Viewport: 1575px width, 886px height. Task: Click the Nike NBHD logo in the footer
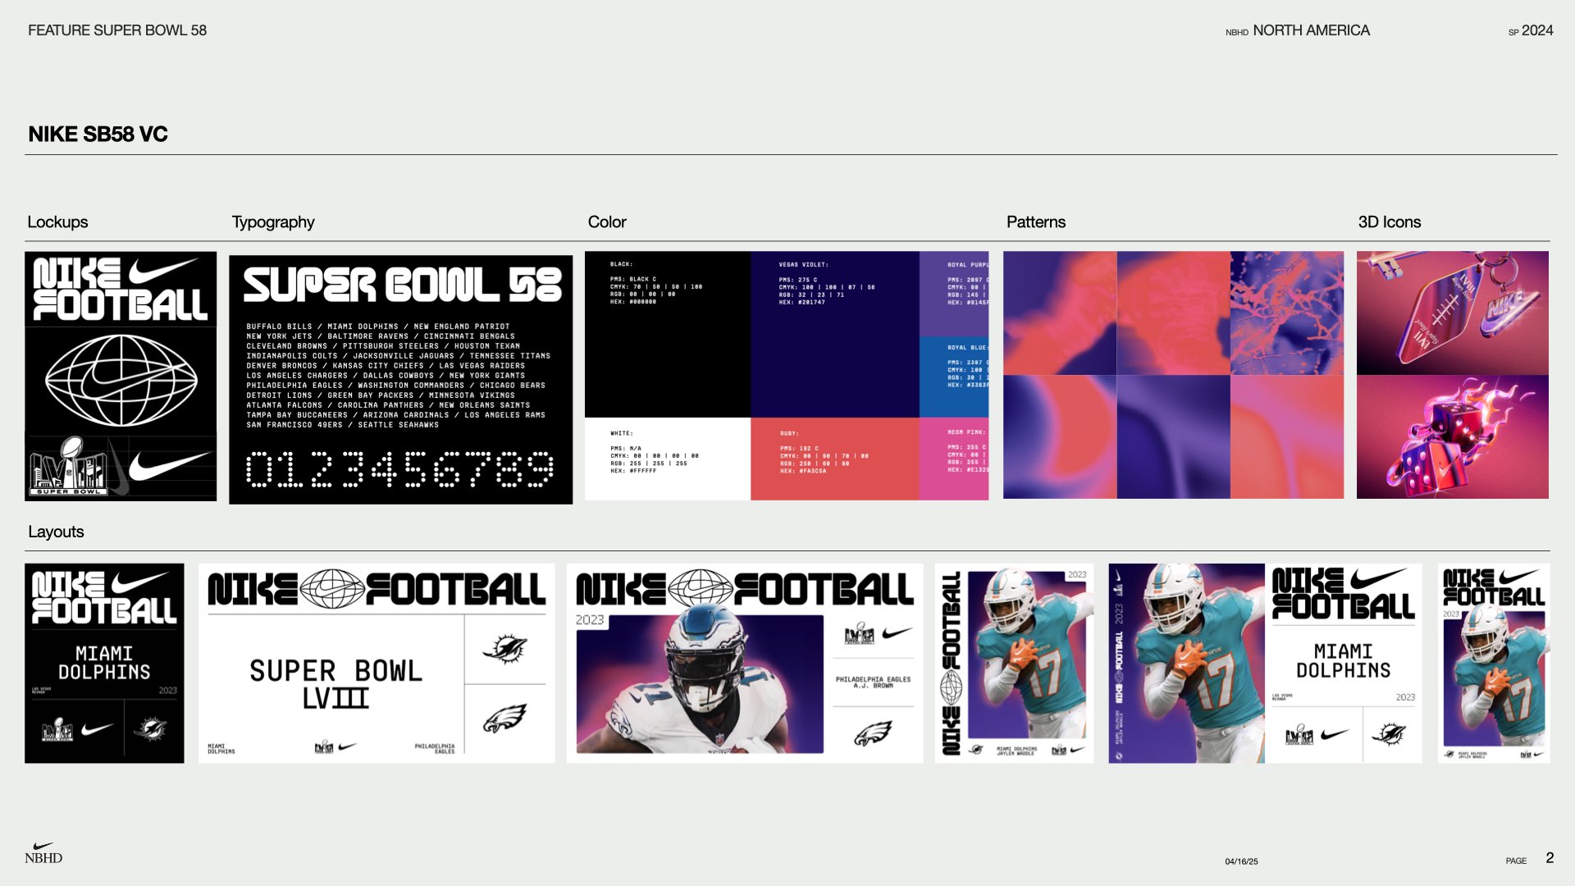point(43,853)
